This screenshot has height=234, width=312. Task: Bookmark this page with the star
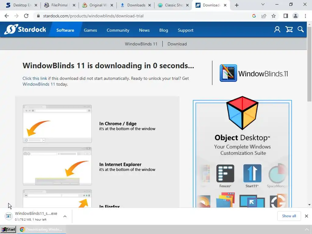274,16
